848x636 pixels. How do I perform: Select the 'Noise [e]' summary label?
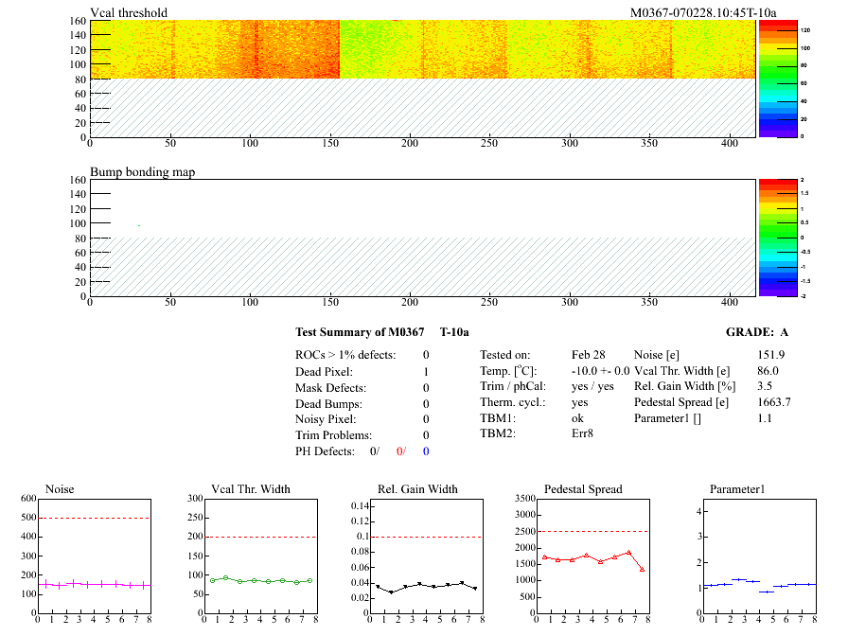(657, 355)
